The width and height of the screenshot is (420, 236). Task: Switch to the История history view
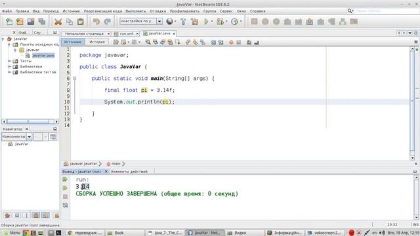[x=97, y=42]
